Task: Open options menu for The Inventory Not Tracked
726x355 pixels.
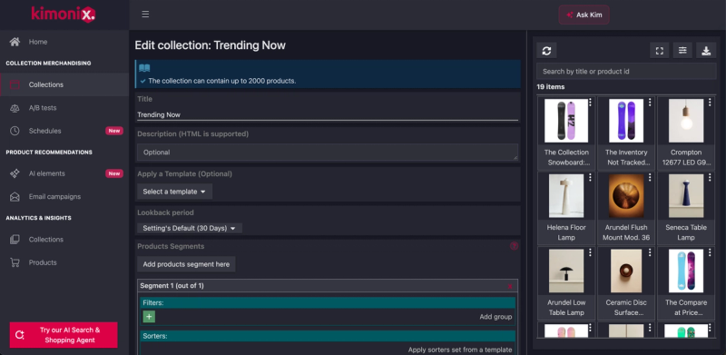Action: (x=650, y=103)
